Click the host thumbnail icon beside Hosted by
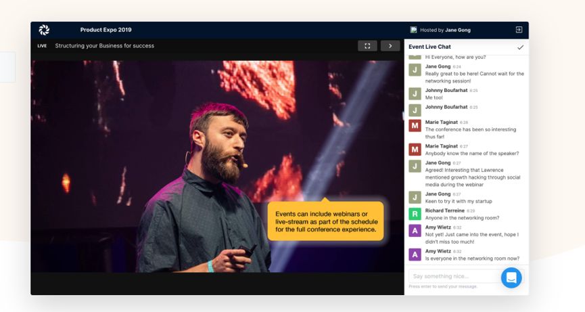Screen dimensions: 585x312 tap(413, 30)
